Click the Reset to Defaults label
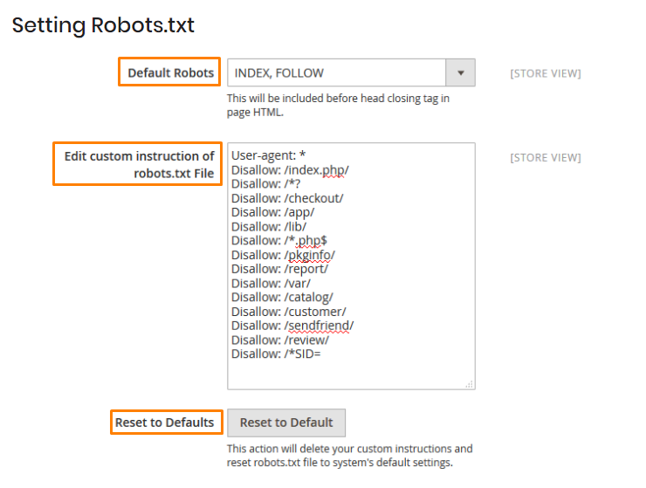This screenshot has width=646, height=488. coord(164,423)
